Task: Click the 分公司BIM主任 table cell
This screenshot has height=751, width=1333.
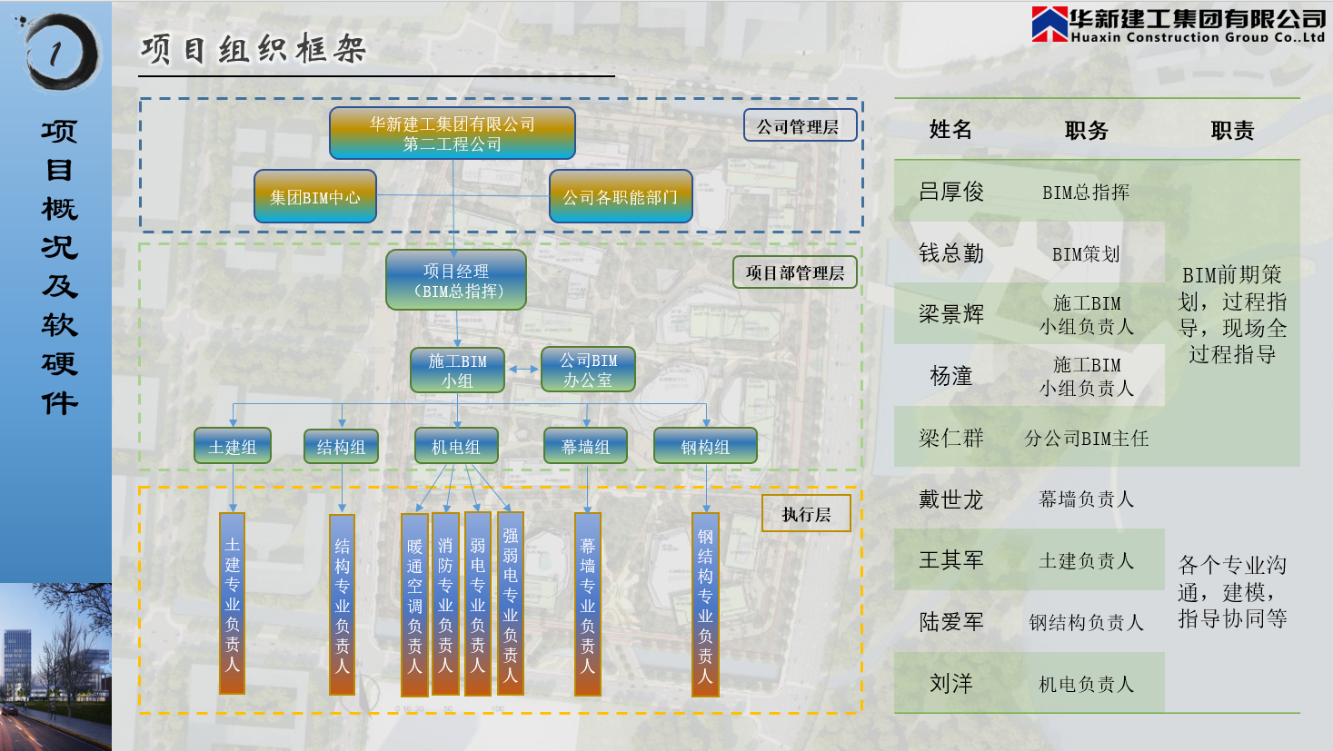Action: [1087, 439]
